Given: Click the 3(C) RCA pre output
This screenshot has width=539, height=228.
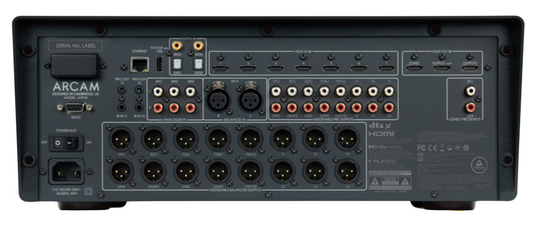Looking at the screenshot, I should tap(292, 91).
